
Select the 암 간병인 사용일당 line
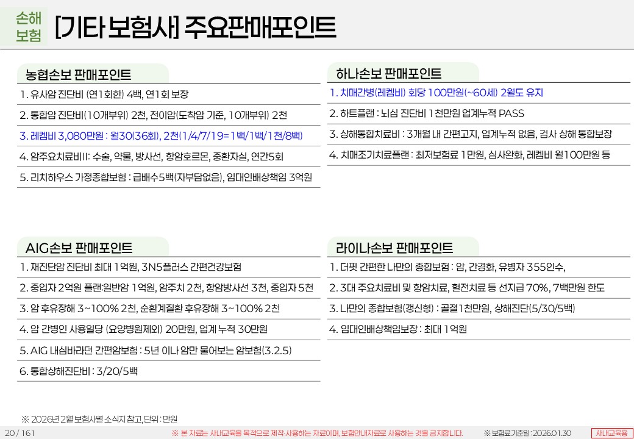[x=143, y=329]
